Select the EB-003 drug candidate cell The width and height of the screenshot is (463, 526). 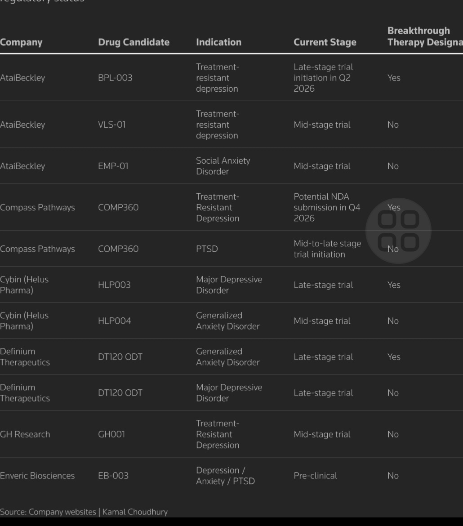[113, 476]
